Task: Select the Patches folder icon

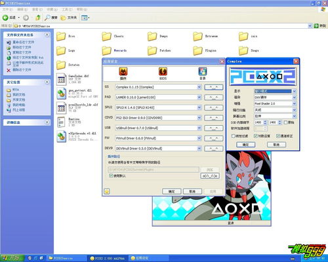Action: tap(152, 50)
